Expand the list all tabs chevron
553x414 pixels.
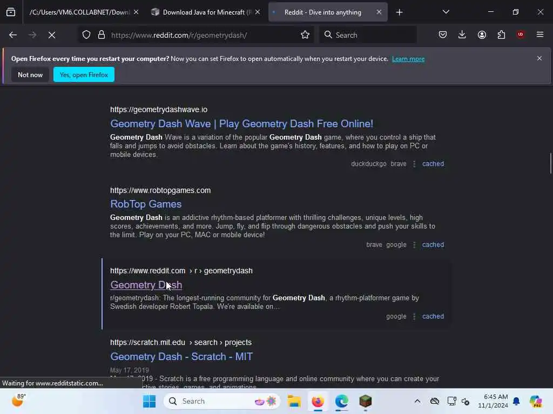446,12
